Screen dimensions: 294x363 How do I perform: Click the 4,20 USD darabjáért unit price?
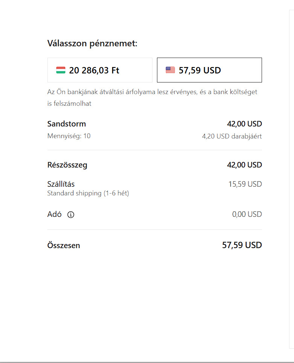tap(232, 136)
